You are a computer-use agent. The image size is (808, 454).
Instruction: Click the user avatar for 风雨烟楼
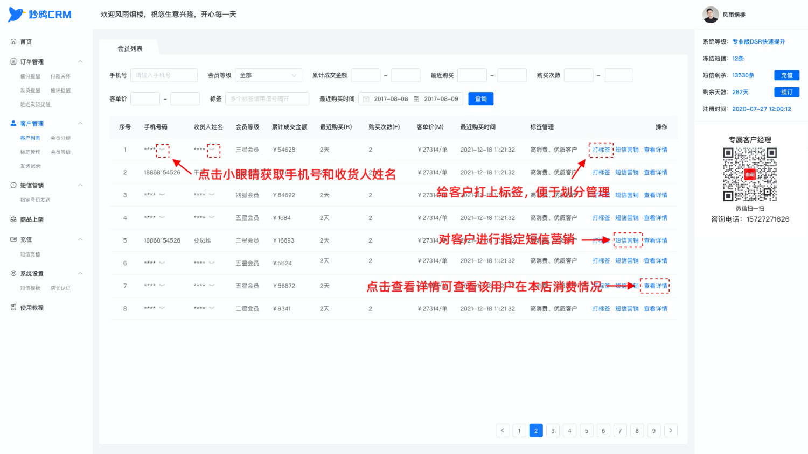pyautogui.click(x=711, y=15)
